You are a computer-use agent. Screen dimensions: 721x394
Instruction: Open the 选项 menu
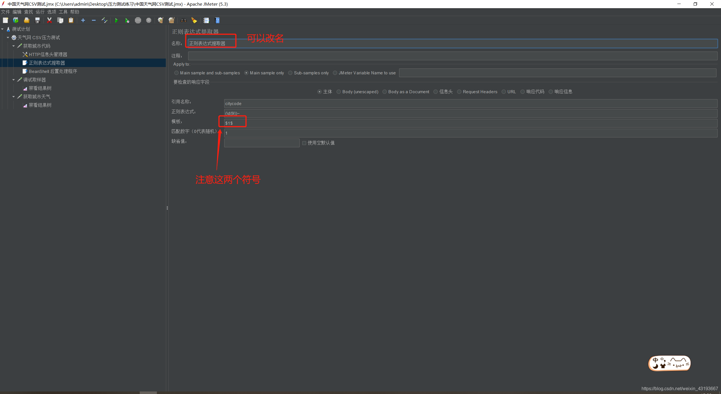tap(52, 12)
